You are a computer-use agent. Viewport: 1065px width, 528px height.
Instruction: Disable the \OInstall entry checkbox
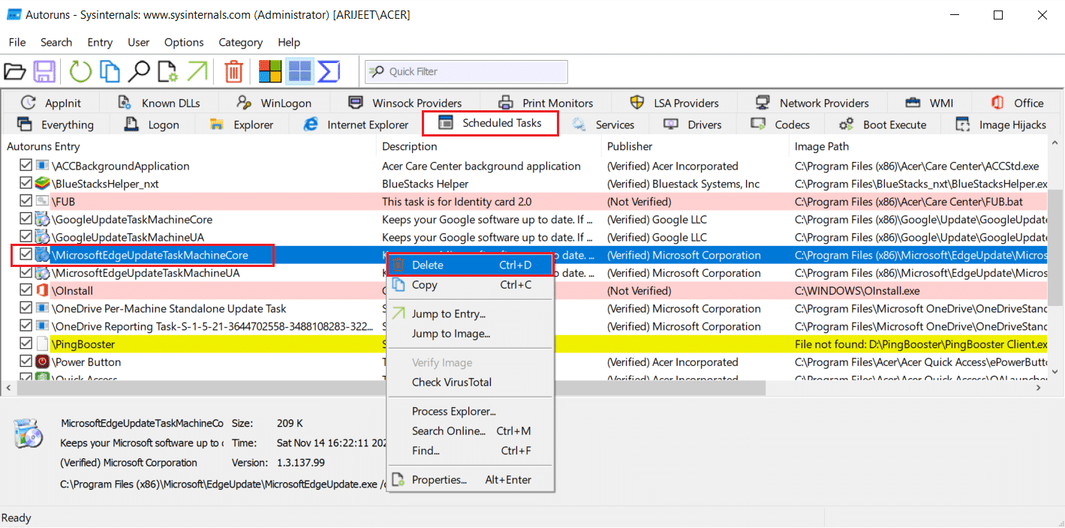(26, 291)
